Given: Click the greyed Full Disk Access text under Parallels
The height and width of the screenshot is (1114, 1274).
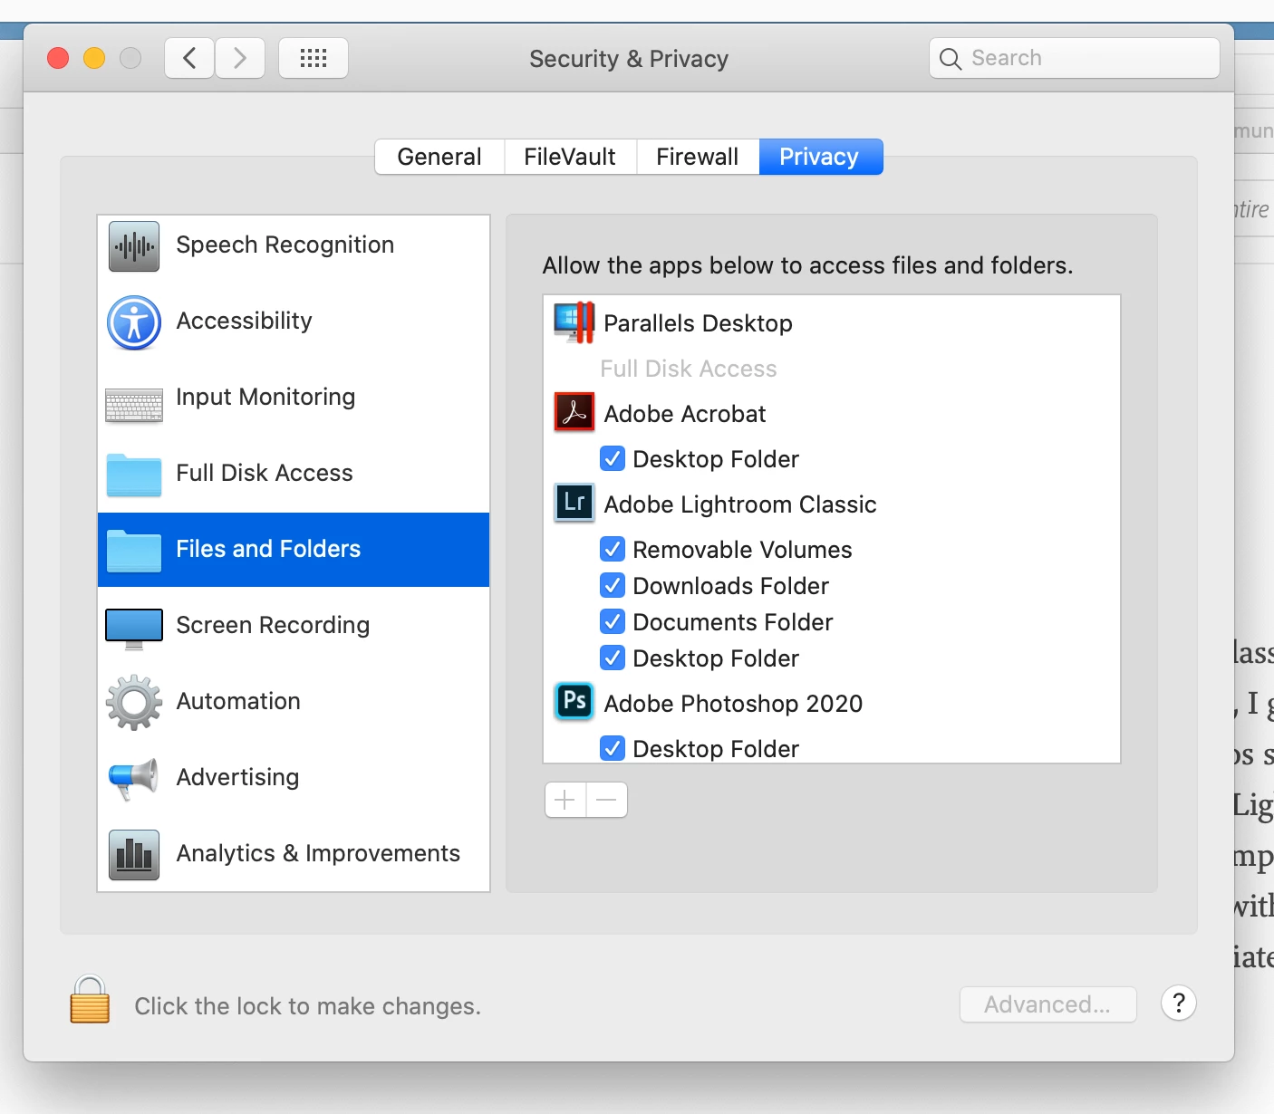Looking at the screenshot, I should (x=689, y=369).
